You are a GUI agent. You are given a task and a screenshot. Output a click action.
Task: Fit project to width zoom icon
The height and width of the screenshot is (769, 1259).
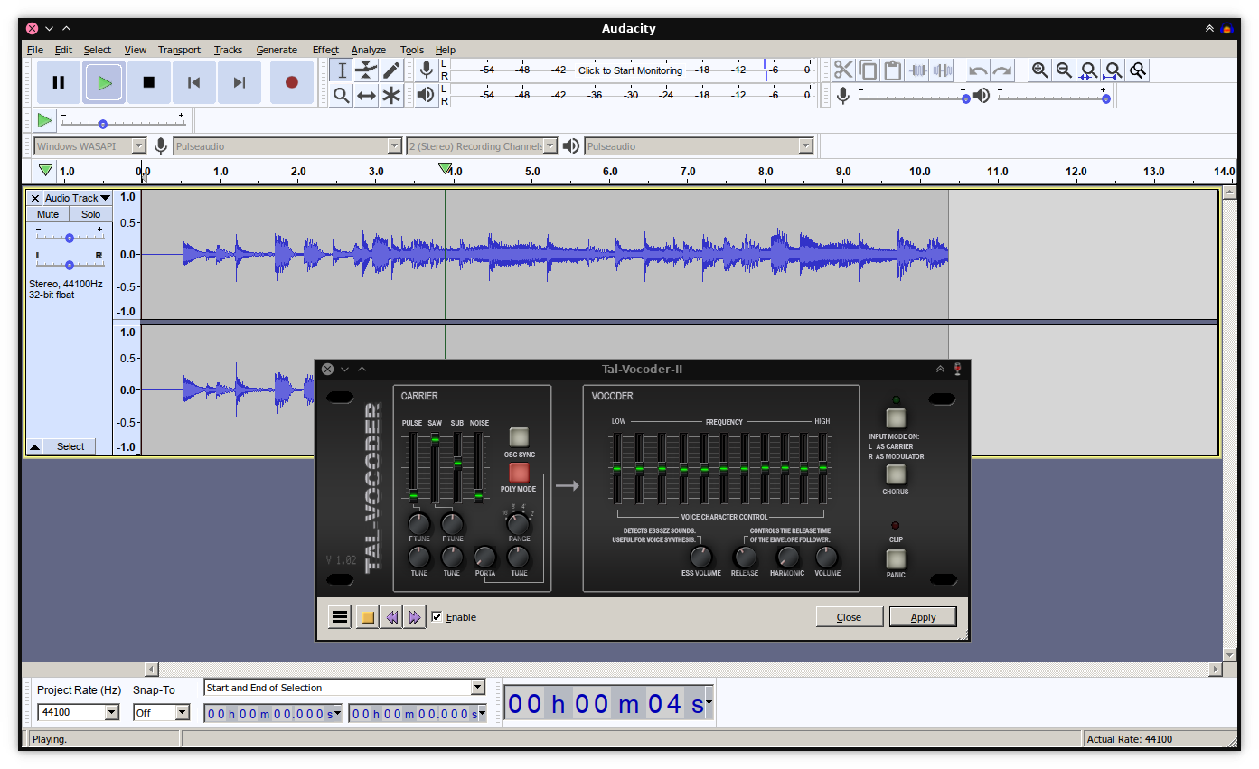click(1113, 70)
